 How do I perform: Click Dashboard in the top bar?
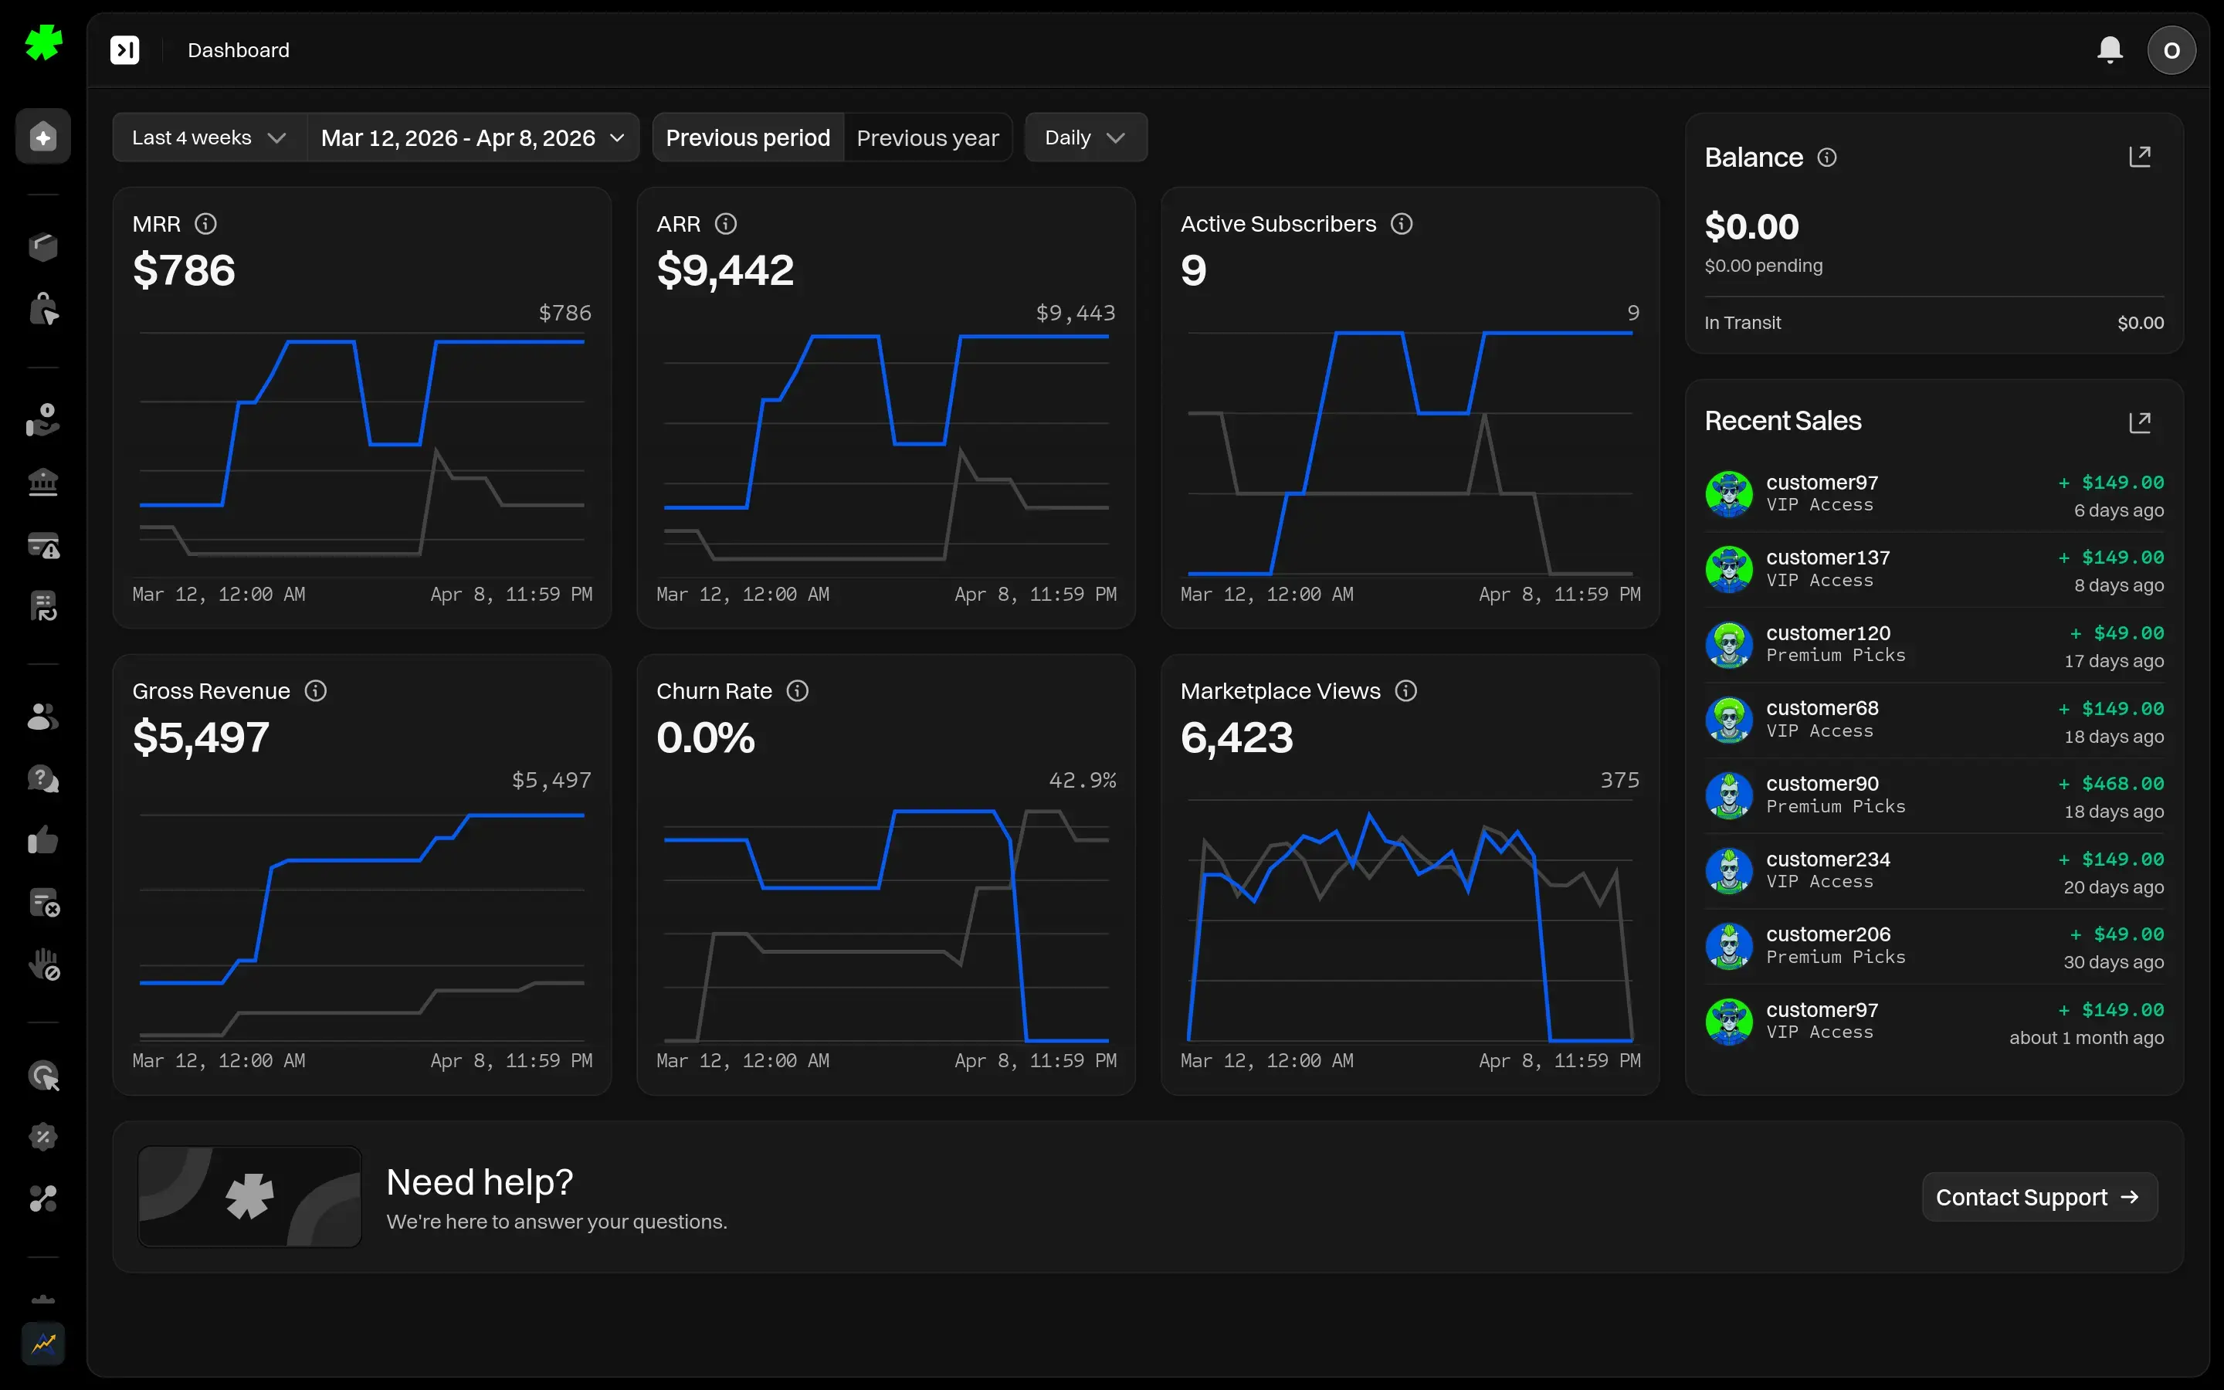coord(238,49)
